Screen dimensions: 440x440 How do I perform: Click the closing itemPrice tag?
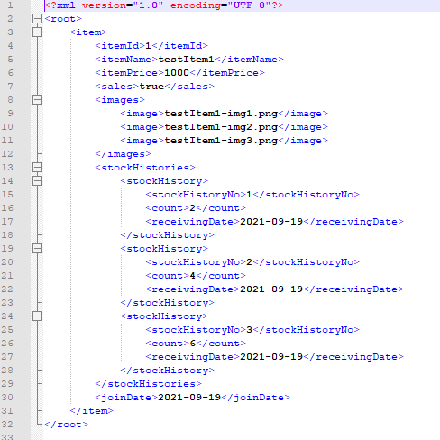(227, 73)
